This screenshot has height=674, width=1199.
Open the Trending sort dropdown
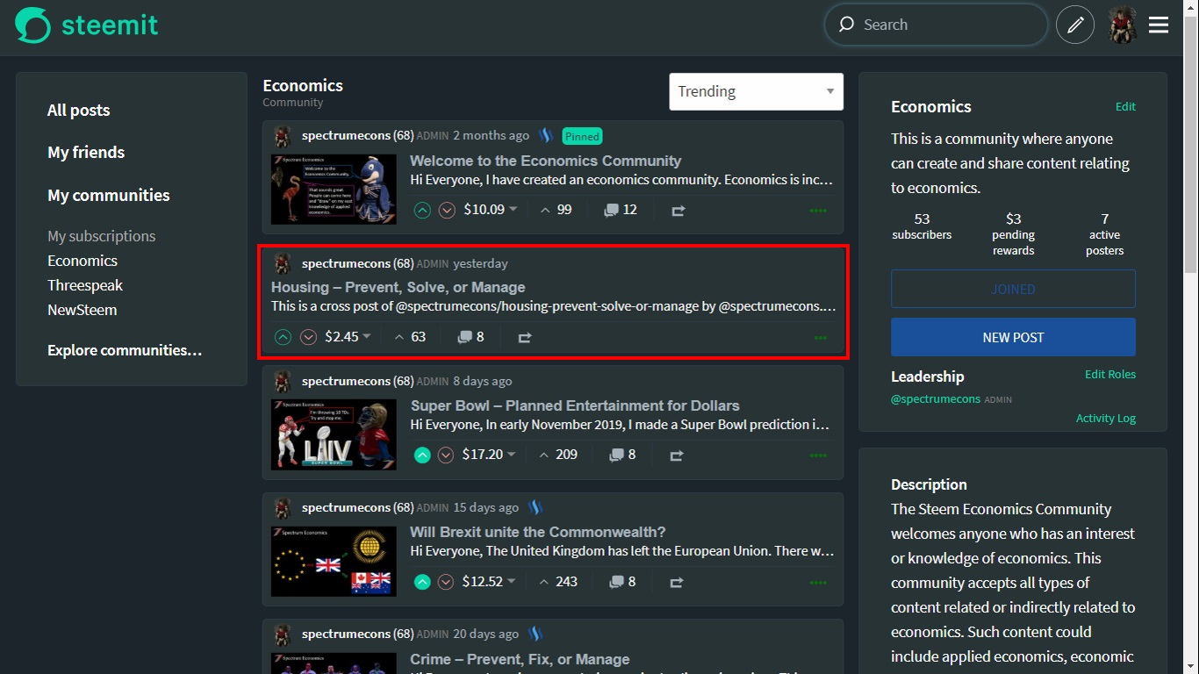point(756,91)
